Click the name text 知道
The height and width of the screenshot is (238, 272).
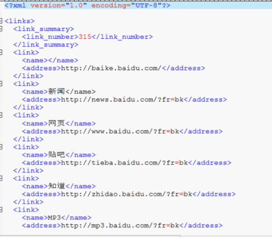tap(56, 186)
